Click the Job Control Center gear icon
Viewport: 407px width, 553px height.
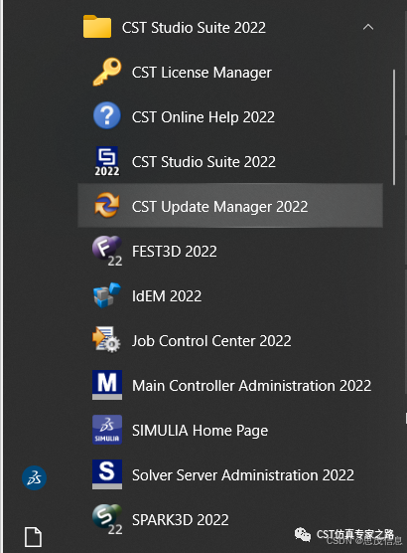click(x=106, y=339)
